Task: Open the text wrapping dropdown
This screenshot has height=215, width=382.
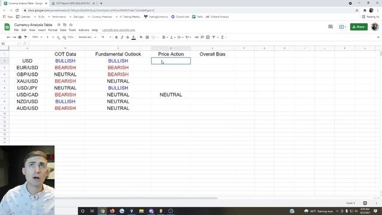Action: coord(180,37)
